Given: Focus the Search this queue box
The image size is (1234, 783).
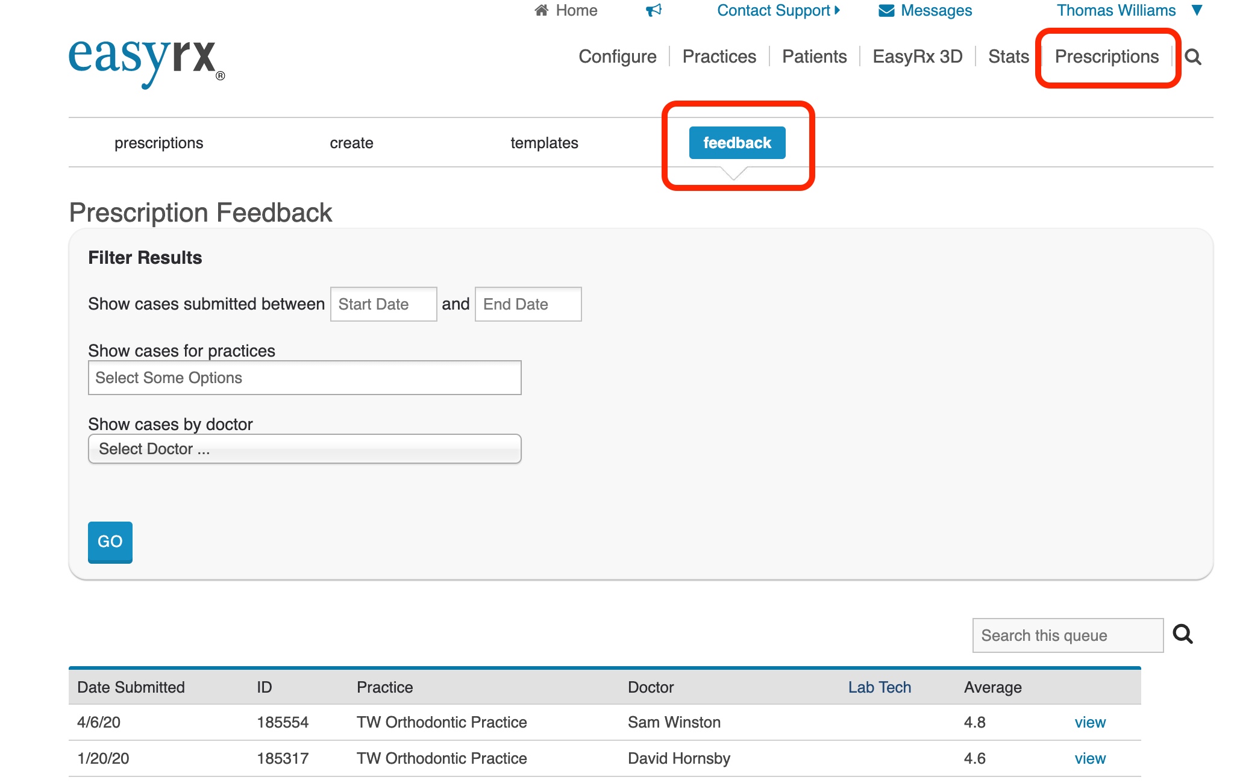Looking at the screenshot, I should click(x=1067, y=635).
